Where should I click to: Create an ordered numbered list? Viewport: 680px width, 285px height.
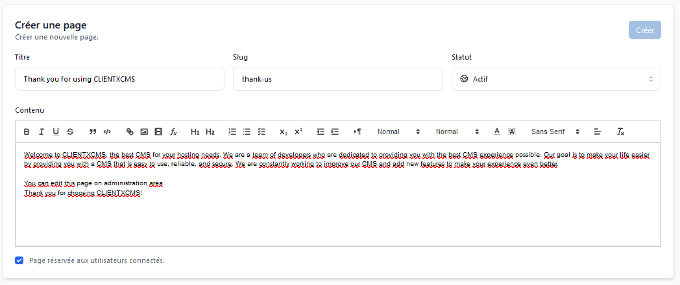coord(232,131)
